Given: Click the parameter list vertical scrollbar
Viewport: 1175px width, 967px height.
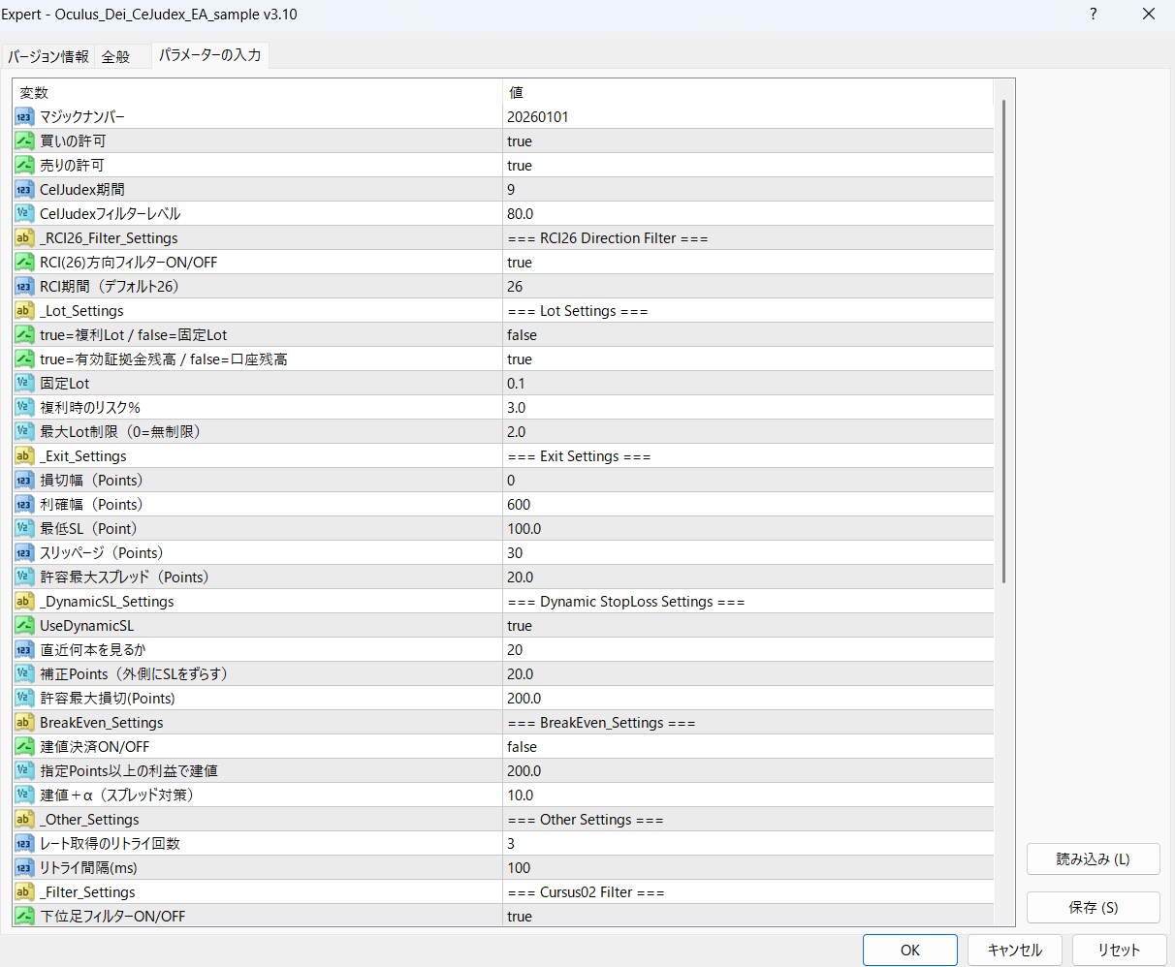Looking at the screenshot, I should tap(1004, 339).
